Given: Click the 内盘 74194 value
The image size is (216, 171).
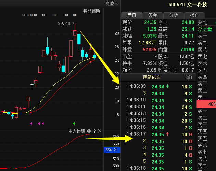Looking at the screenshot, I should point(187,49).
